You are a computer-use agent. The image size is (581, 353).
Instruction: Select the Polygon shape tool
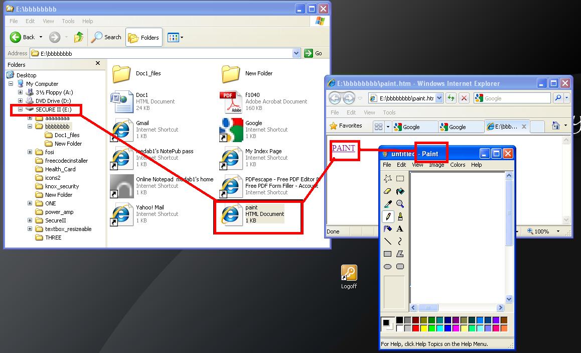[x=400, y=254]
